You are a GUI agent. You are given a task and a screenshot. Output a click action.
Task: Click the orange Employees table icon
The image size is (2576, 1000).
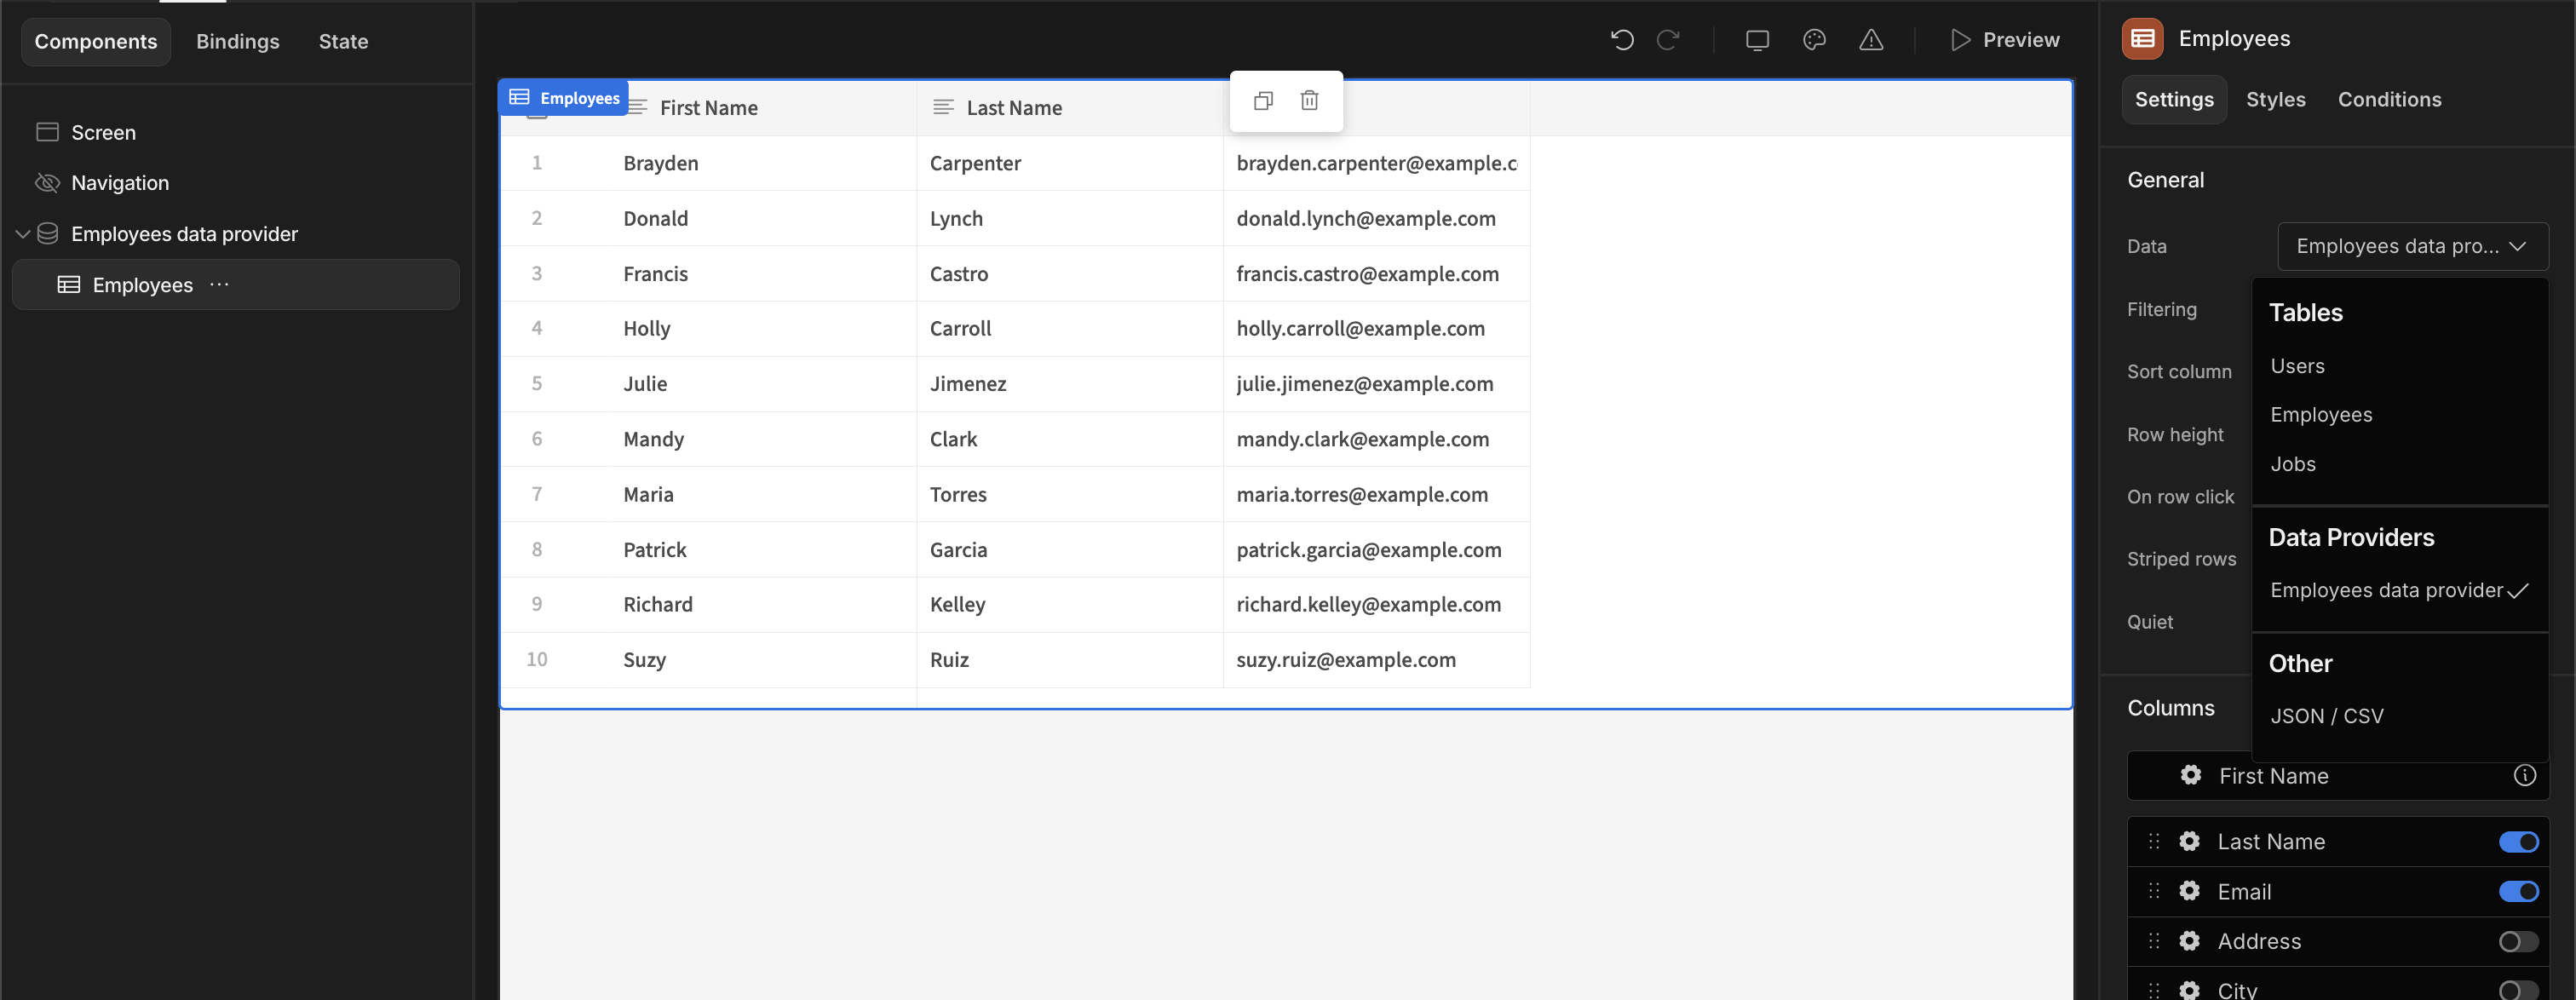2142,39
